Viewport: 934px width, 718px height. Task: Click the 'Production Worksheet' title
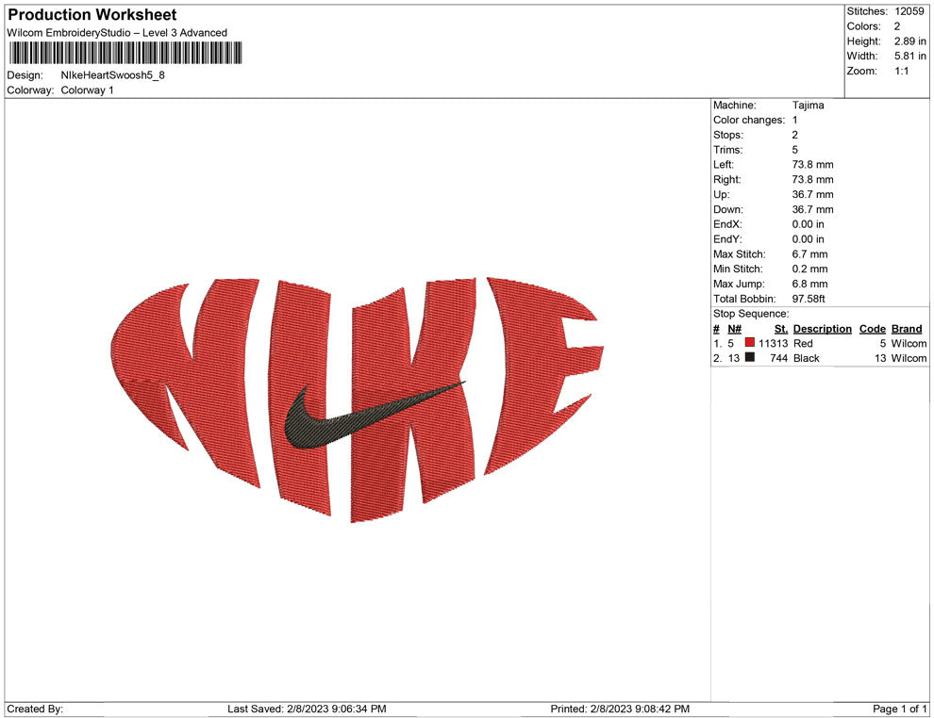click(92, 15)
